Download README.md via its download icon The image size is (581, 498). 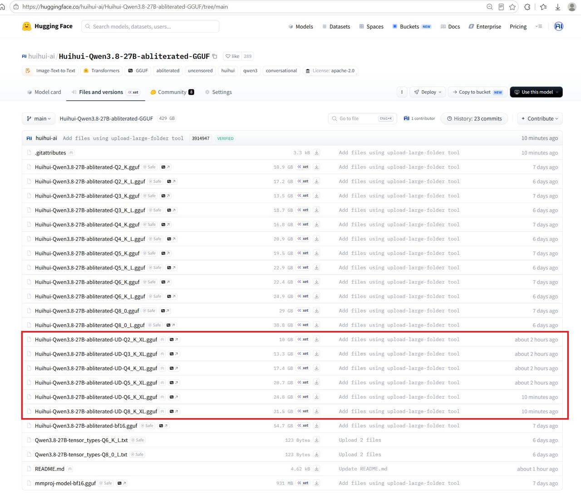click(x=316, y=469)
